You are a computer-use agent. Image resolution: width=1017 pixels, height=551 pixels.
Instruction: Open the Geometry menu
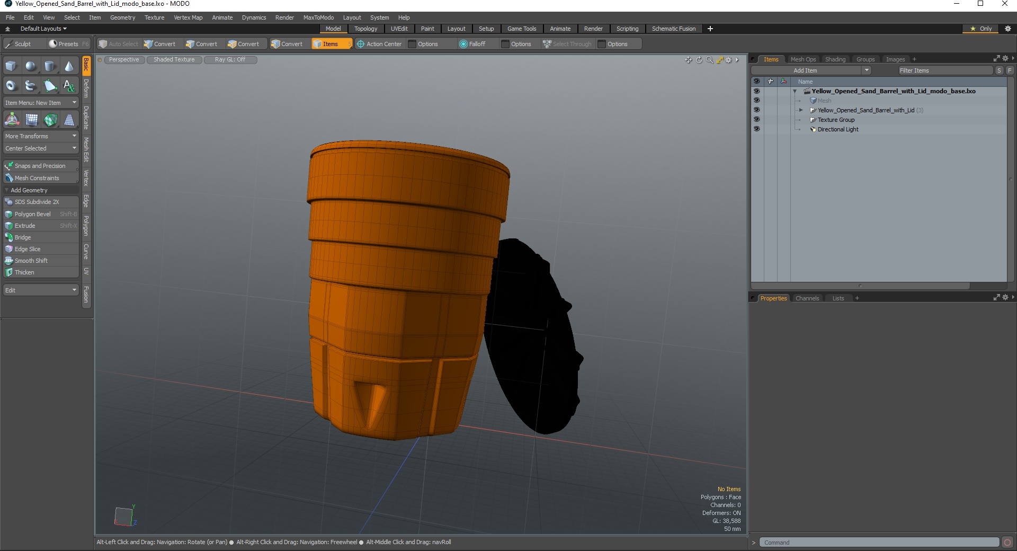[122, 17]
